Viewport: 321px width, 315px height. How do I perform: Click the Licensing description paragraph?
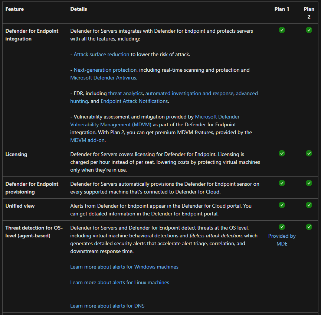(165, 162)
